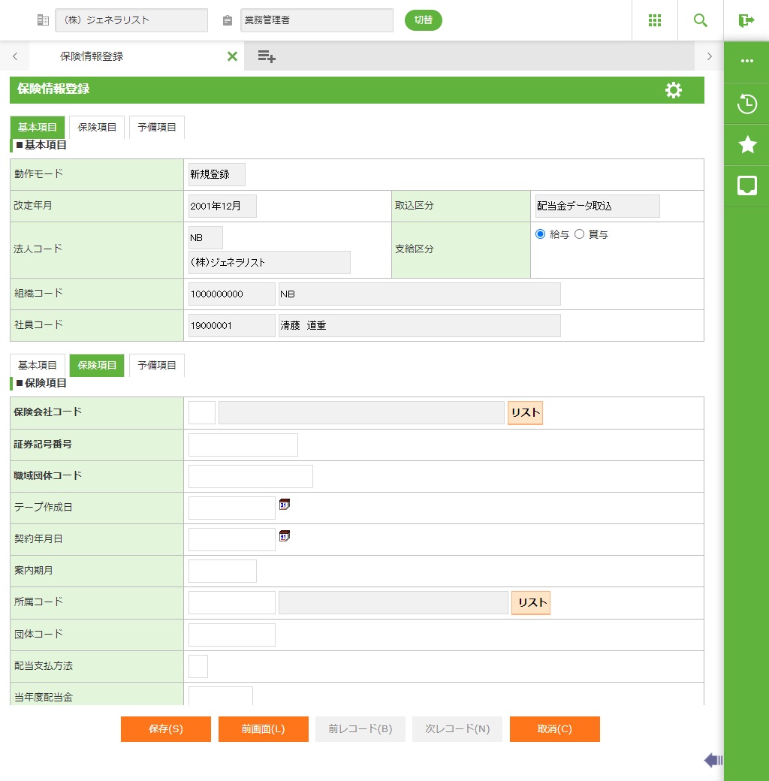Open リスト for 保険会社コード
769x781 pixels.
[525, 413]
